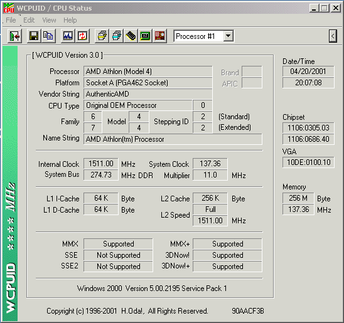344x323 pixels.
Task: Click the AMD Athlon (Model 4) processor field
Action: pyautogui.click(x=148, y=71)
